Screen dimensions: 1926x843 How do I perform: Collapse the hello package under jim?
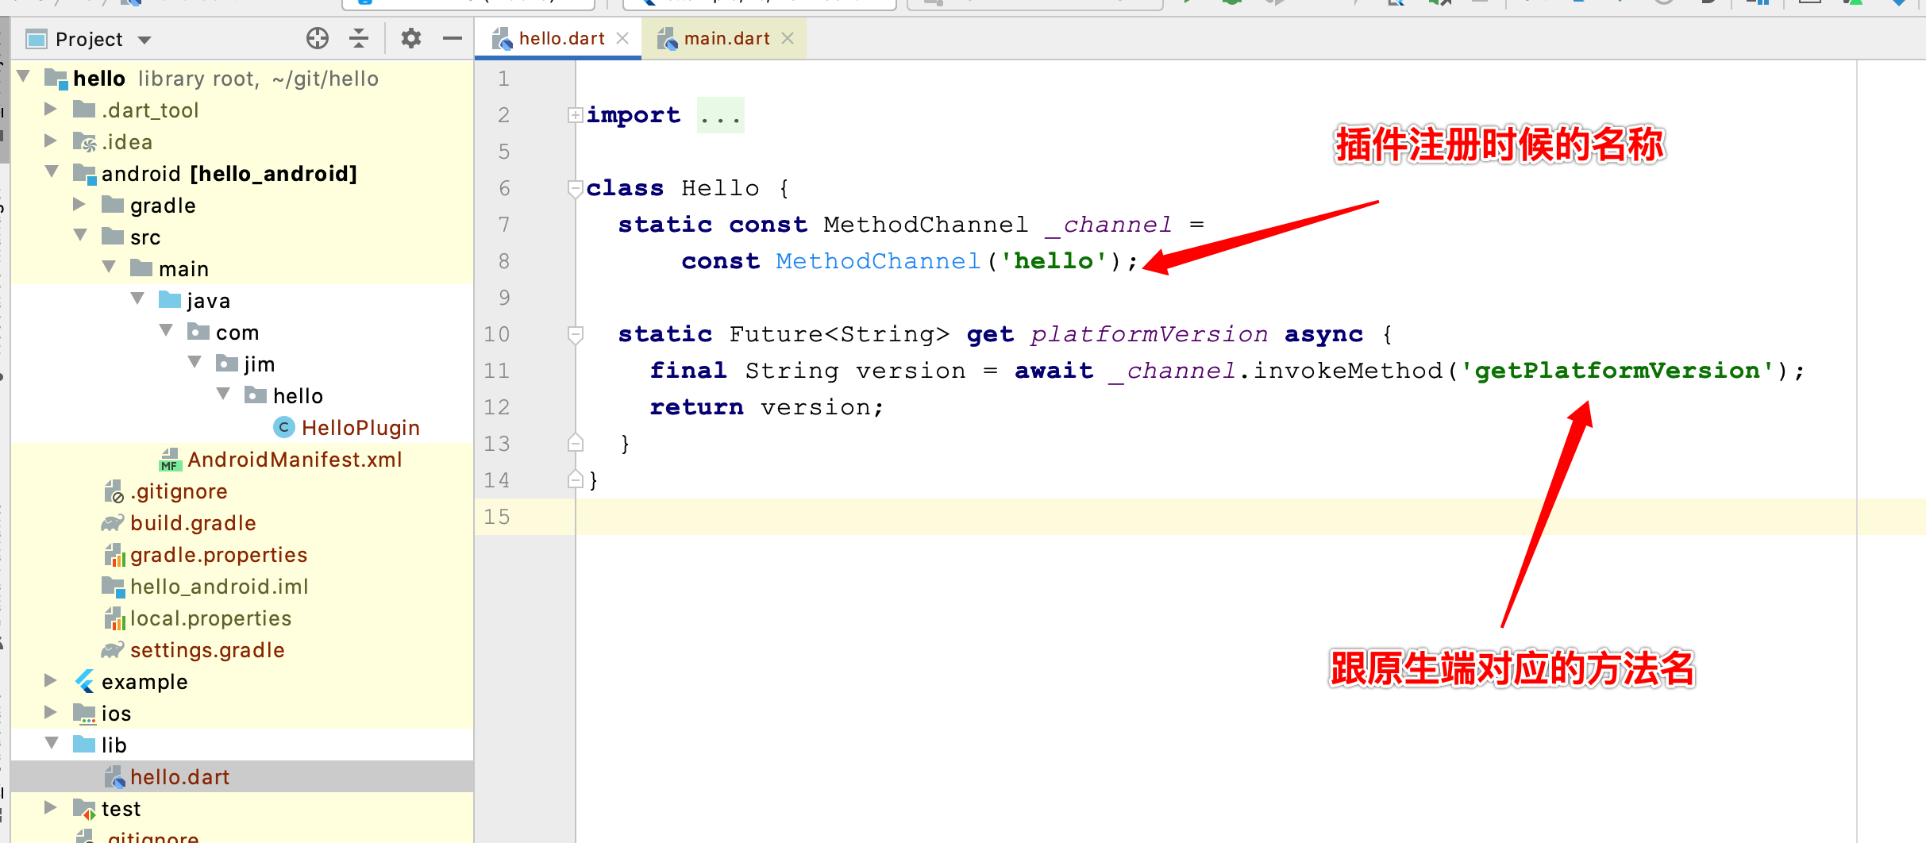tap(224, 395)
